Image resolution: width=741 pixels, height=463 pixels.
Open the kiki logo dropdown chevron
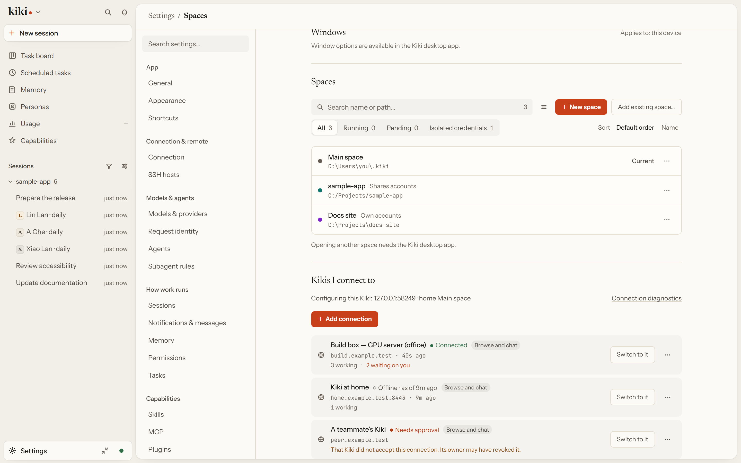click(38, 12)
